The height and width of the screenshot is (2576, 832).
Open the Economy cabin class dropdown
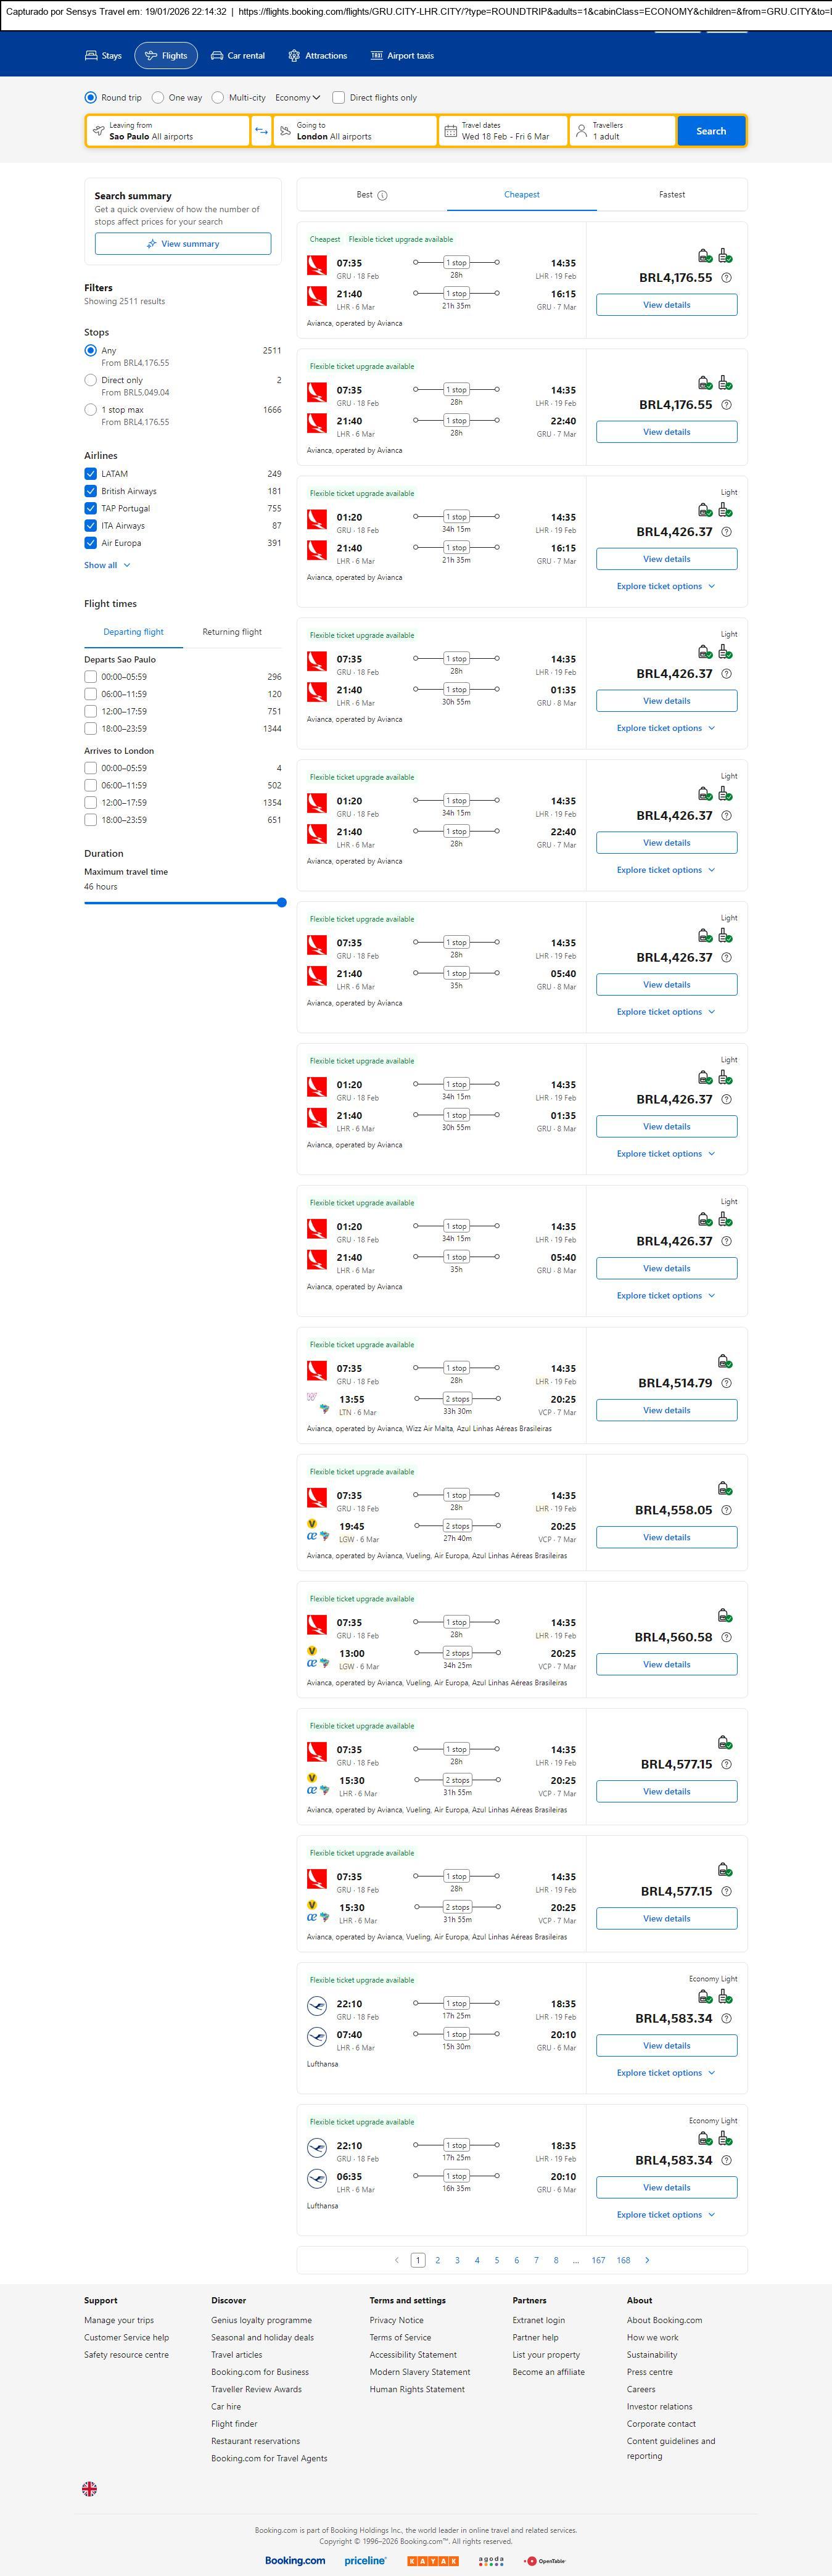298,98
